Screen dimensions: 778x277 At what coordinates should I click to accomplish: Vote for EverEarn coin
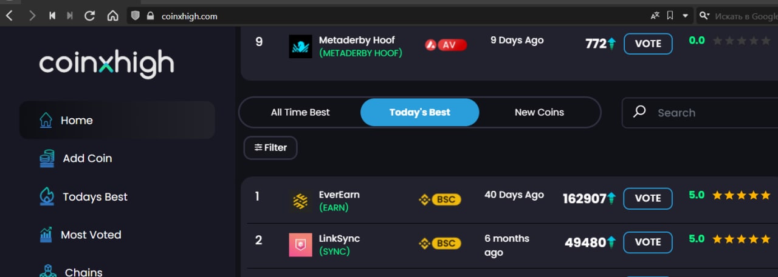[647, 198]
